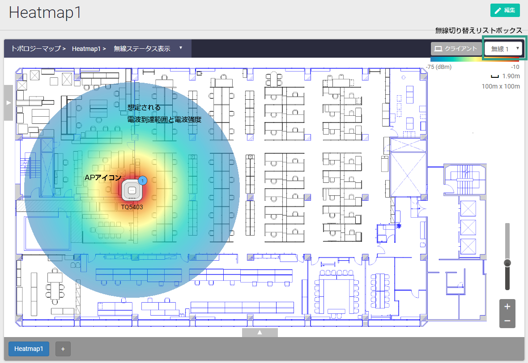Toggle the クライアント client display button

pos(456,49)
